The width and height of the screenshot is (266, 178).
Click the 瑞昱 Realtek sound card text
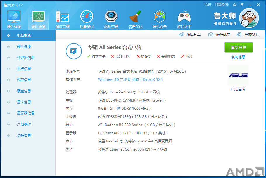pos(135,141)
